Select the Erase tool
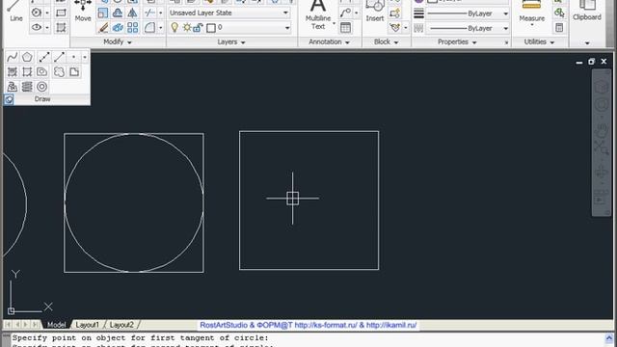This screenshot has height=347, width=617. [x=103, y=28]
